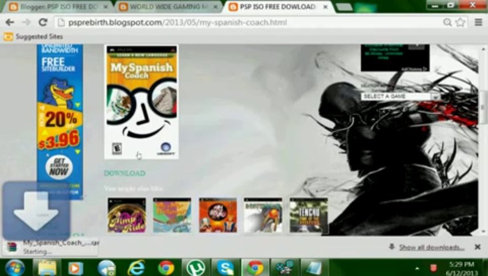Click Show all downloads link
This screenshot has height=276, width=488.
point(432,247)
